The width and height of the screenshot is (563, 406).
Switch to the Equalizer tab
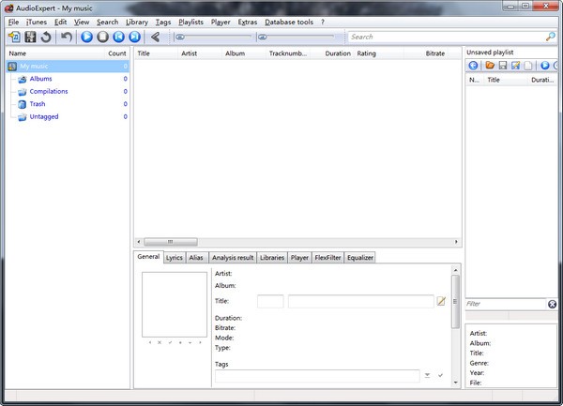pos(360,257)
